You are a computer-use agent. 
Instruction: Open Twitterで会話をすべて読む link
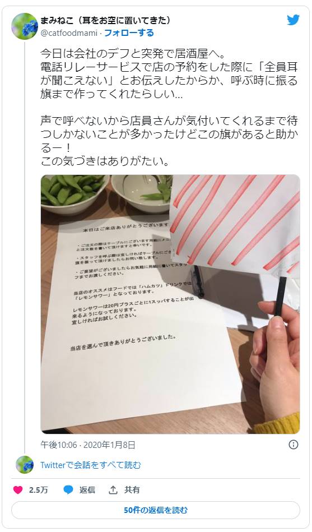pyautogui.click(x=91, y=465)
